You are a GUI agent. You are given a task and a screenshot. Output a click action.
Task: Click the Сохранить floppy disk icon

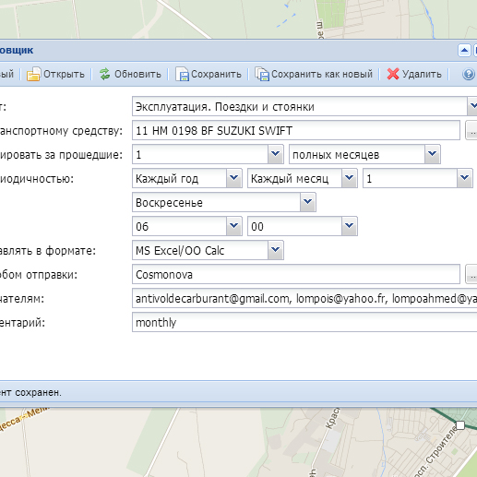[x=182, y=74]
